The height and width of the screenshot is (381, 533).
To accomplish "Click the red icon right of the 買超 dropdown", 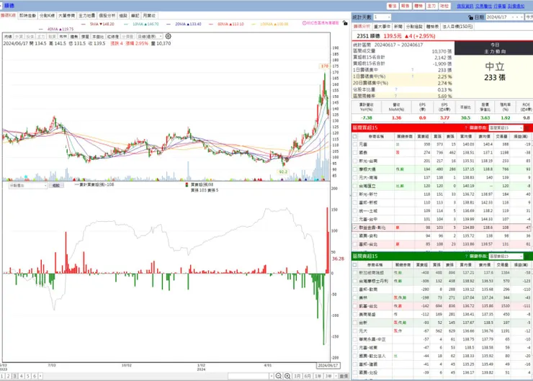I will [527, 127].
